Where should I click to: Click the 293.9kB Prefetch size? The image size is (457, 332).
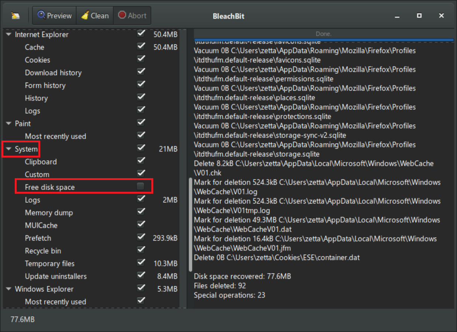(165, 238)
